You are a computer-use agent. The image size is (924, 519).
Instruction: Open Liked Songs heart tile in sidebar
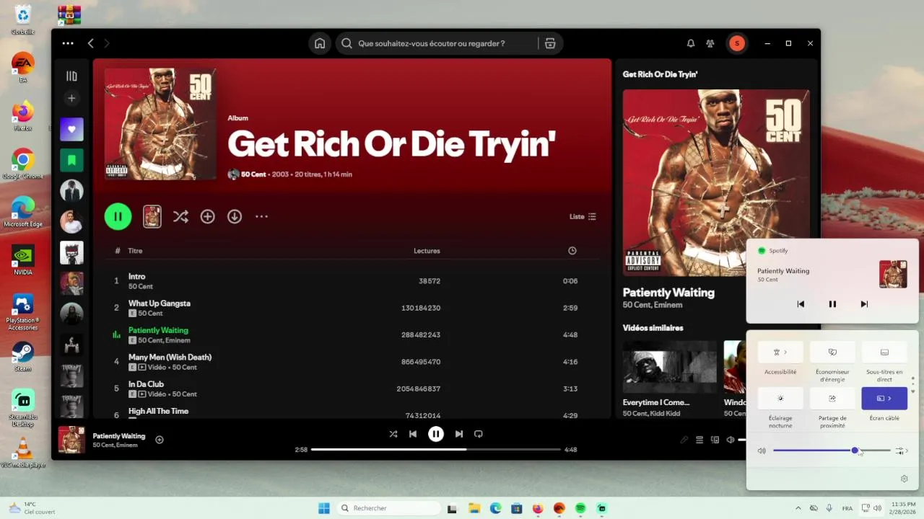click(x=71, y=130)
